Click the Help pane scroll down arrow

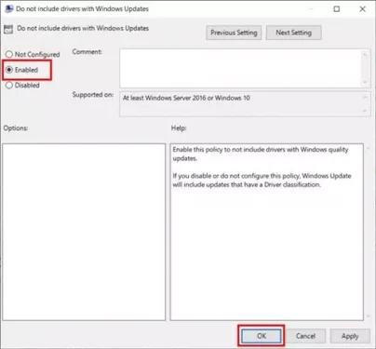[369, 316]
